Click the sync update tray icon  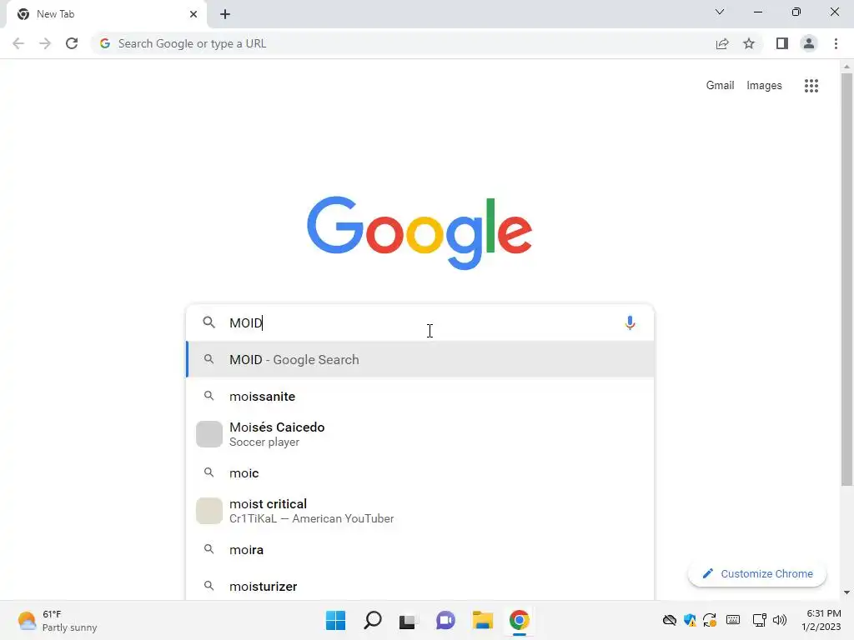tap(710, 620)
